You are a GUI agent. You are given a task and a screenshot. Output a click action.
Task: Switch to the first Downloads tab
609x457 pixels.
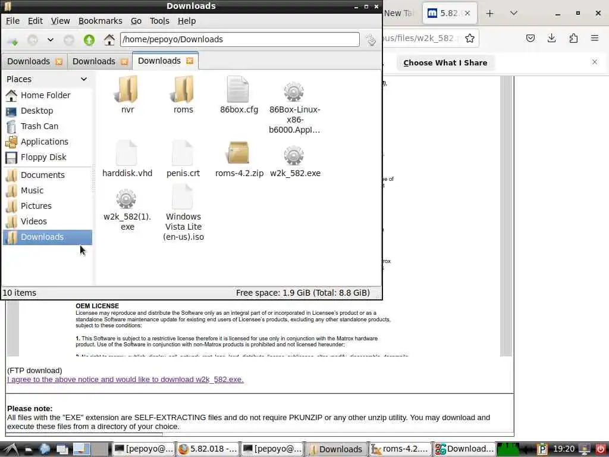pyautogui.click(x=29, y=61)
